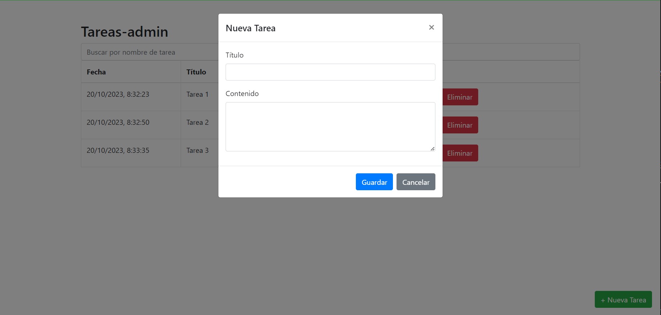This screenshot has width=661, height=315.
Task: Click the Nueva Tarea dialog title
Action: tap(250, 28)
